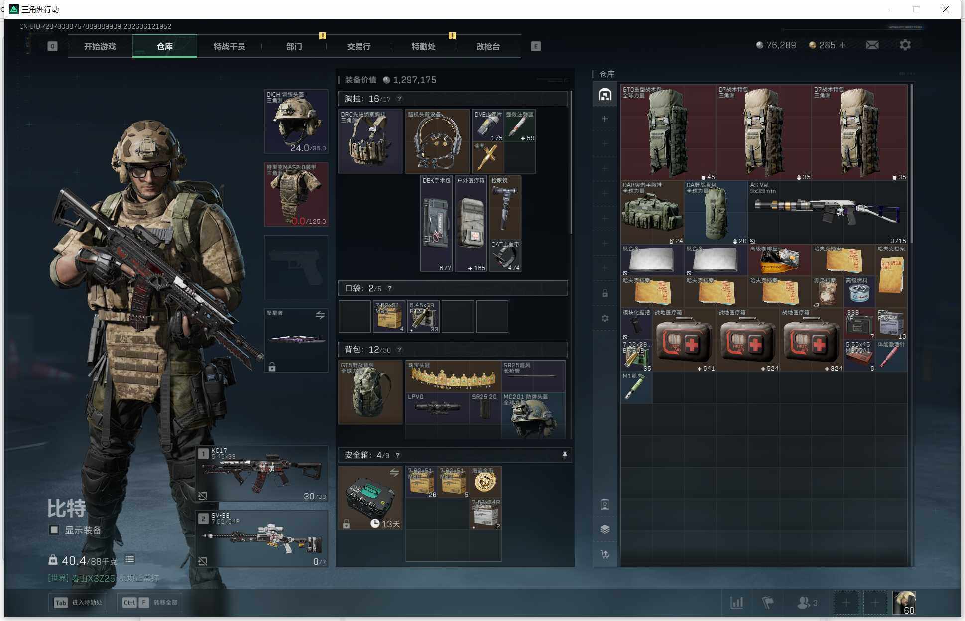Viewport: 965px width, 621px height.
Task: Select the 珠宝头冠 in backpack
Action: (454, 376)
